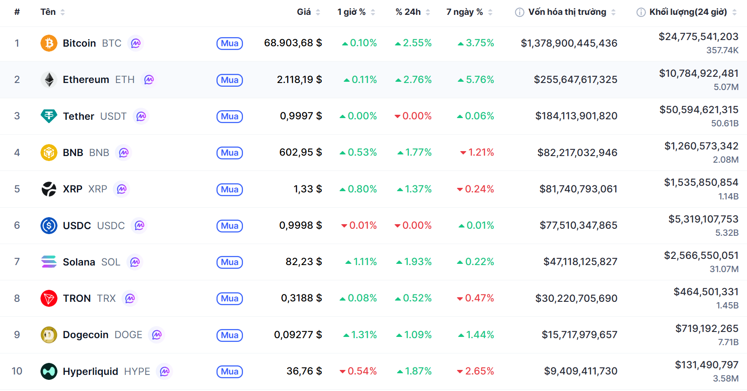The height and width of the screenshot is (391, 747).
Task: Click BNB 7-day change 1.21%
Action: (x=477, y=152)
